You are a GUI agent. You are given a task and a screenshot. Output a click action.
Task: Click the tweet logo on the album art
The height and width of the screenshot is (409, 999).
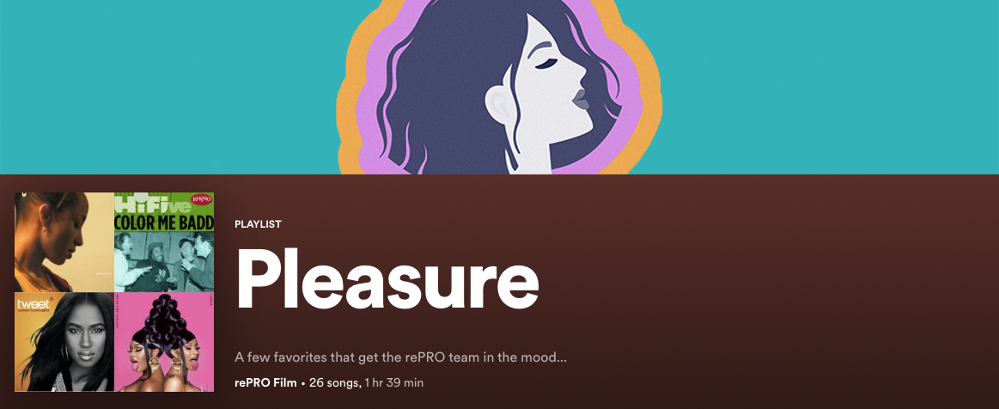click(x=34, y=304)
